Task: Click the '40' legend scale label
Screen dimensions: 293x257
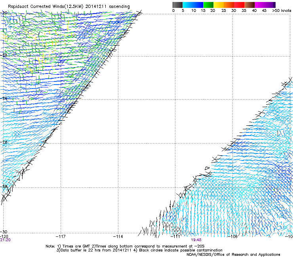Action: [254, 11]
